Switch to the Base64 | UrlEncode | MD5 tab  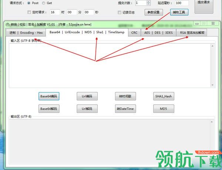[x=87, y=32]
